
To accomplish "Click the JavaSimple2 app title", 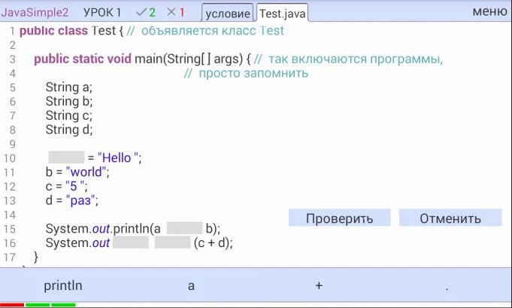I will pos(35,12).
